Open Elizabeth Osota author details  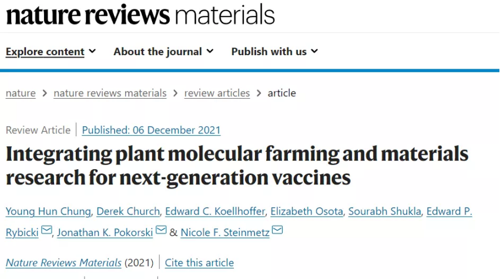click(x=307, y=211)
